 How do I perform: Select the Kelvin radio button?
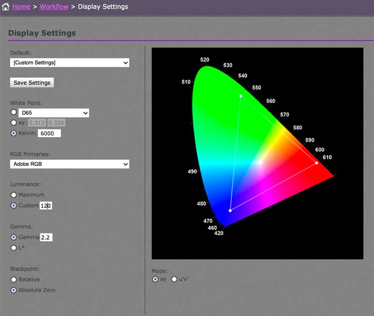click(14, 133)
